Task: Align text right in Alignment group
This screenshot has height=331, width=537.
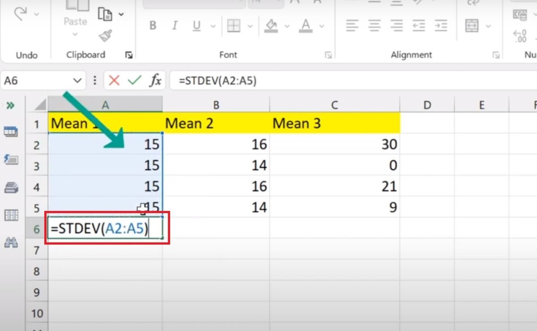Action: click(396, 26)
